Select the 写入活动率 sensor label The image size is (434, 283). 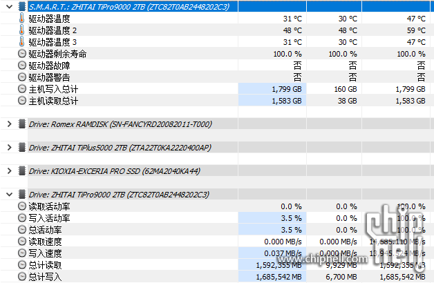click(x=49, y=218)
